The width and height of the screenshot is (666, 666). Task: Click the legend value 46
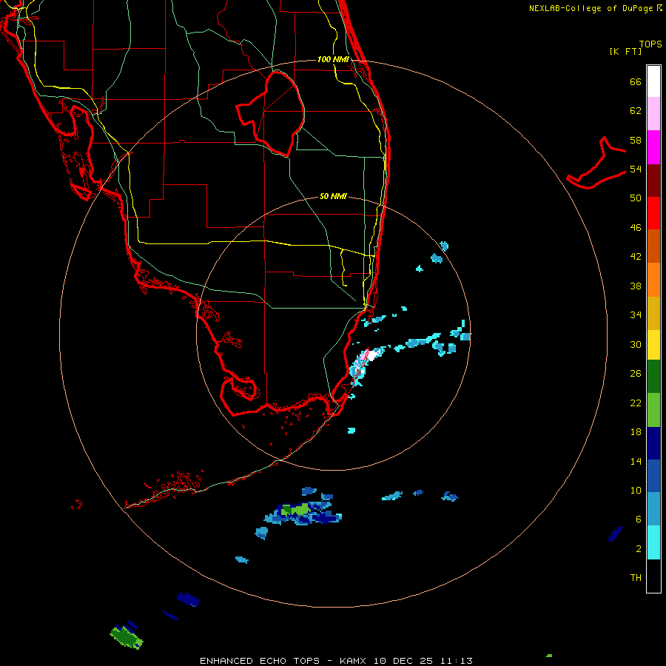[636, 227]
